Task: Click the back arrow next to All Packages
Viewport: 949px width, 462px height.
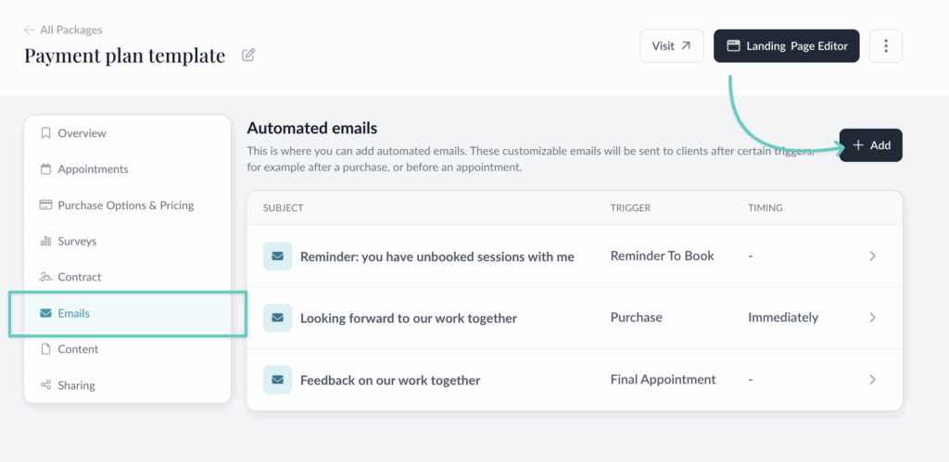Action: coord(30,30)
